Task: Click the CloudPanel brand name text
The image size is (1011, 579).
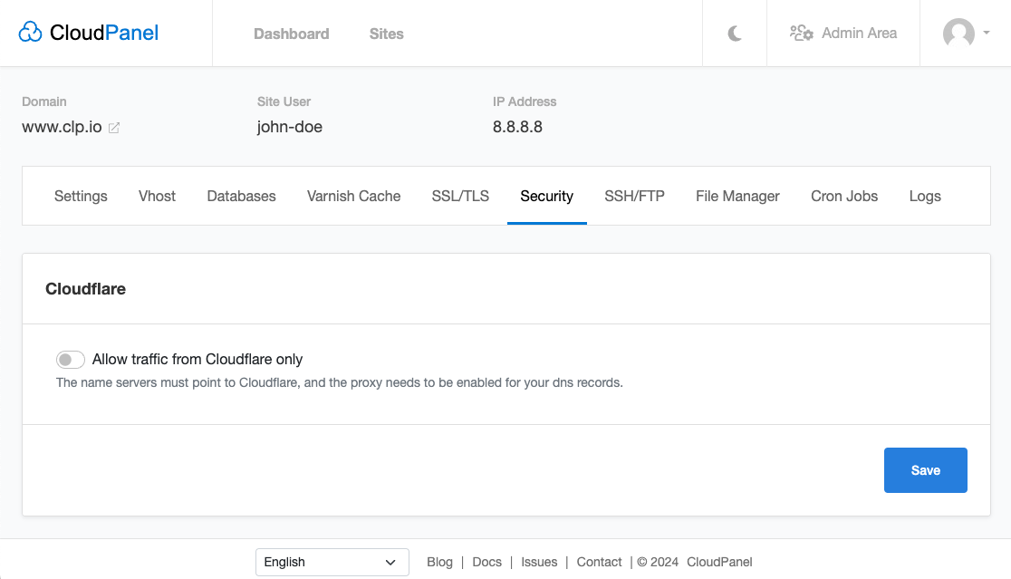Action: tap(104, 33)
